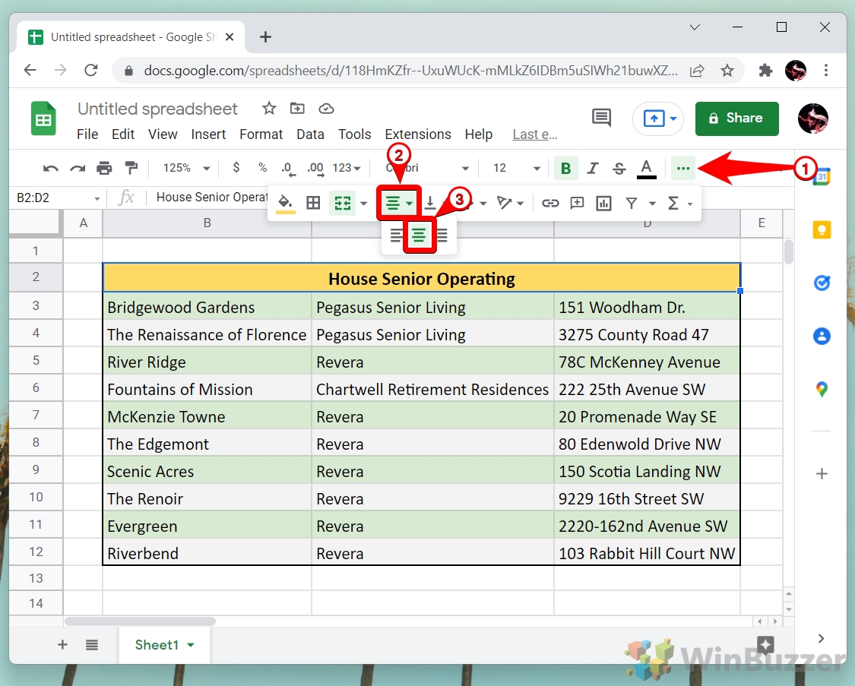Viewport: 855px width, 686px height.
Task: Open the font family dropdown
Action: click(x=427, y=168)
